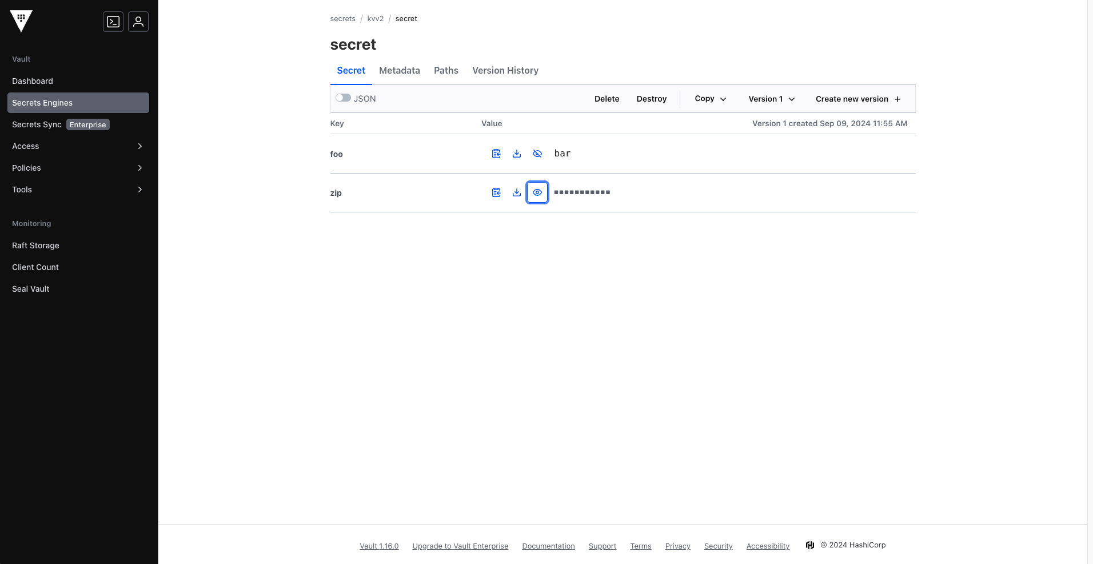Toggle the JSON view switch
This screenshot has height=564, width=1093.
343,98
